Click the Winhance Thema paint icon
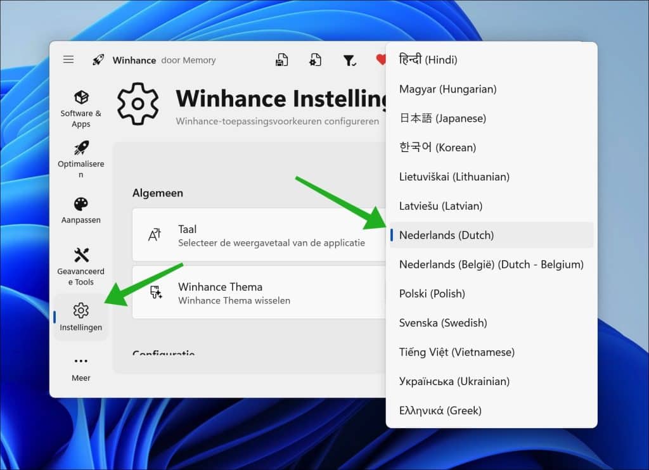649x470 pixels. (x=156, y=292)
